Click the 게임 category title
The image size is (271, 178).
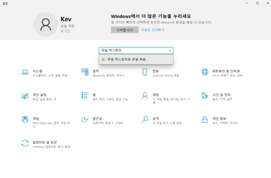tap(36, 118)
